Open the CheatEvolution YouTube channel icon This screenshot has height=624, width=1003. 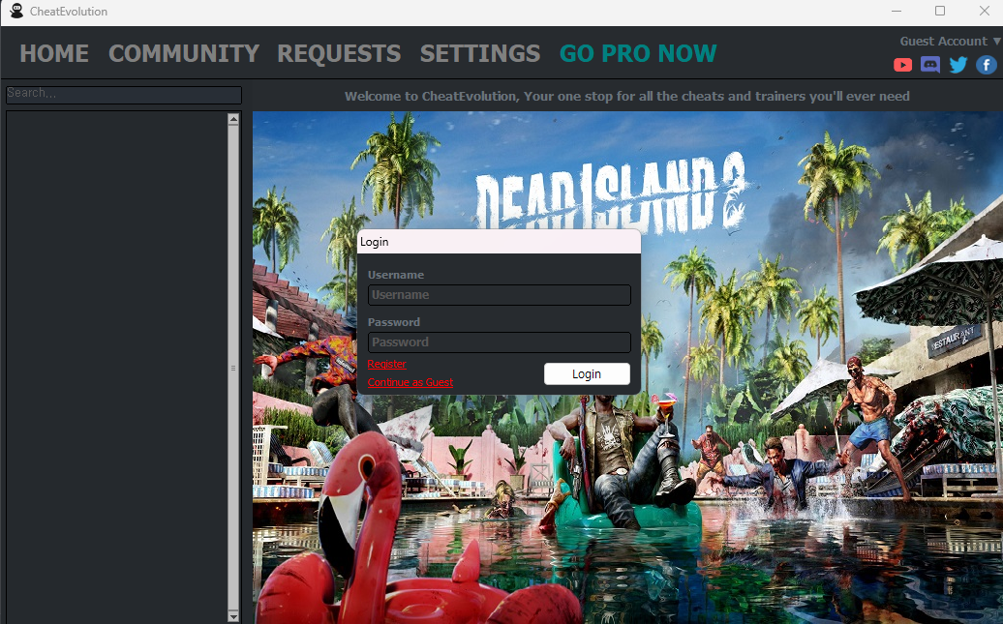click(x=902, y=65)
